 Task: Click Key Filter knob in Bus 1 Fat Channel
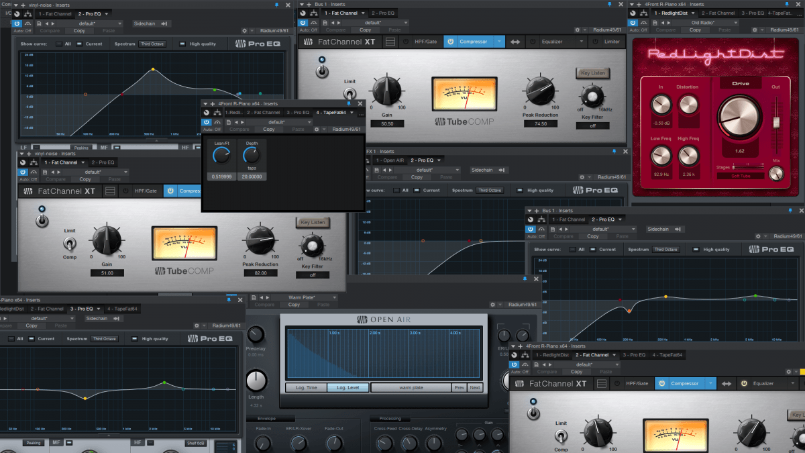[592, 96]
